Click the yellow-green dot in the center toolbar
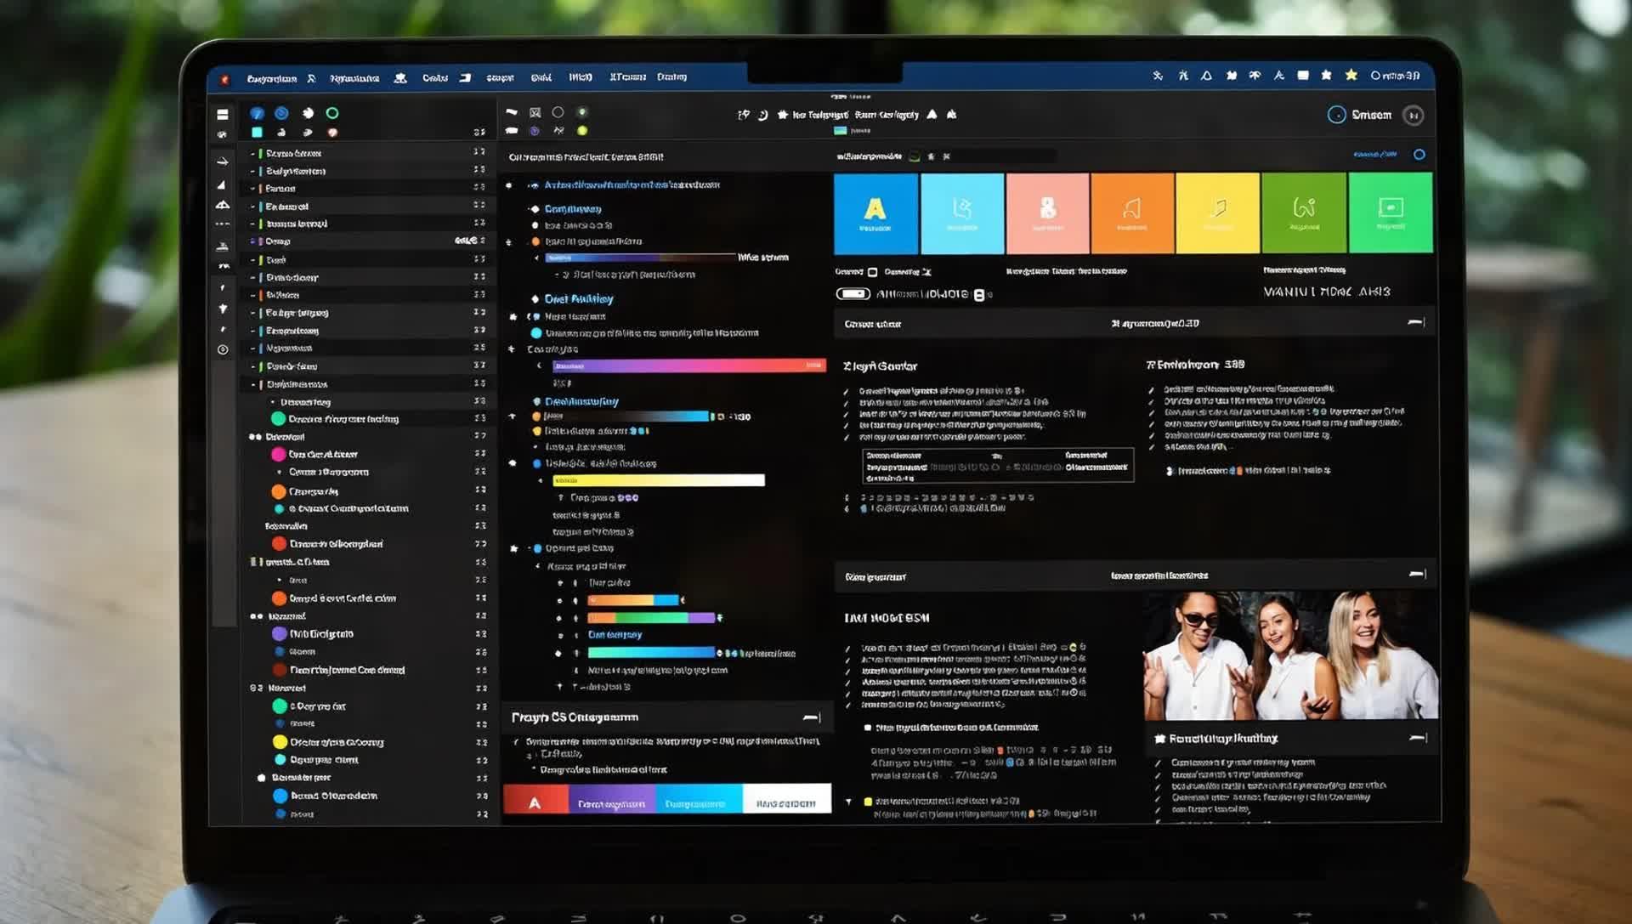The width and height of the screenshot is (1632, 924). click(x=582, y=131)
